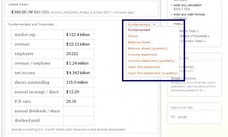Click the 'enter any calculation' example text
Viewport: 228px width, 137px height.
(x=188, y=5)
